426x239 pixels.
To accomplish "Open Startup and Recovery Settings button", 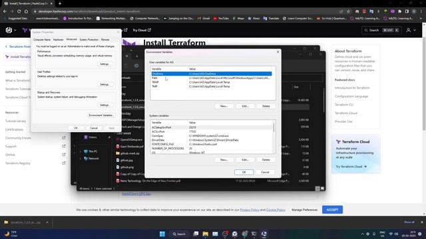I will click(x=105, y=105).
